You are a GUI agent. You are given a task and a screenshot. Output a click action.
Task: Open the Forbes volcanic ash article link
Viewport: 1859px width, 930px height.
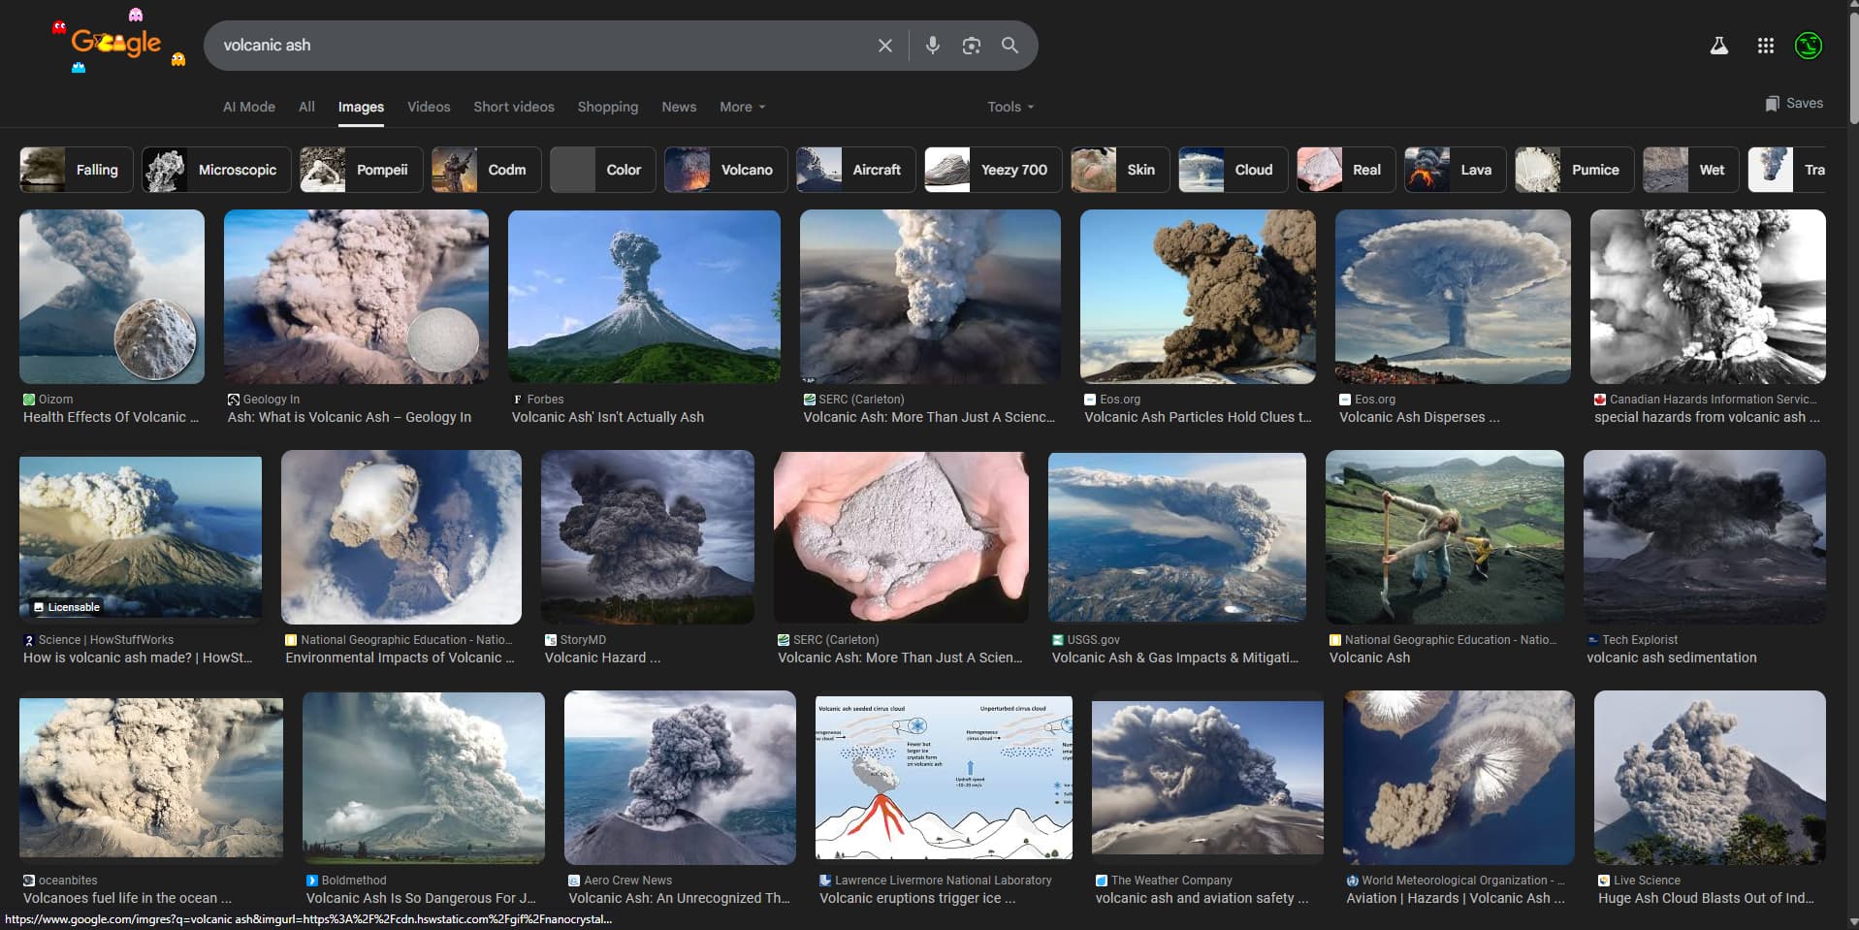(x=607, y=417)
